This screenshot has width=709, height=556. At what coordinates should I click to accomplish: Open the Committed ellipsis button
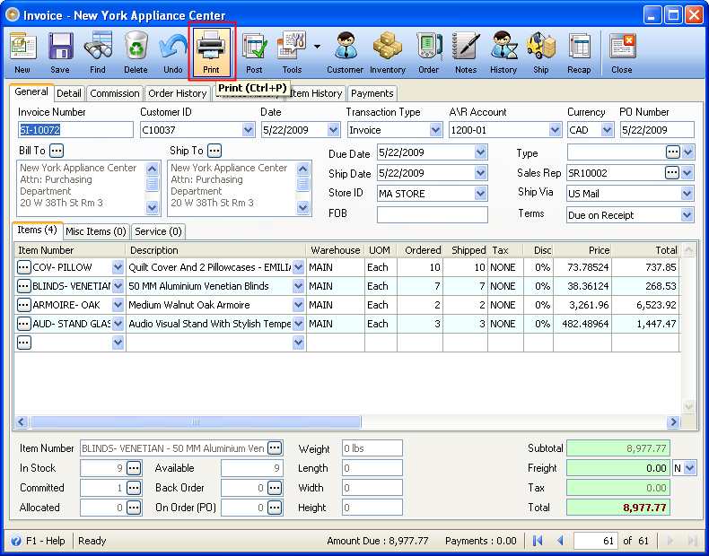(x=134, y=488)
